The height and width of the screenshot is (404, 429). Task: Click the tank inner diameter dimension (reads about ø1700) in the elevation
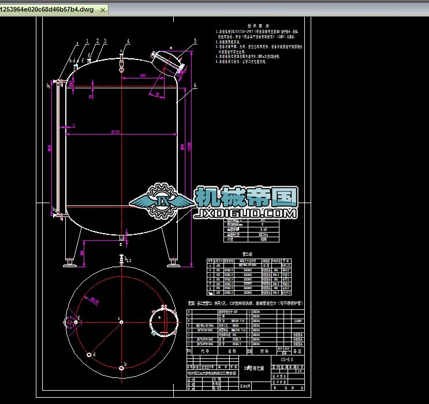(115, 132)
